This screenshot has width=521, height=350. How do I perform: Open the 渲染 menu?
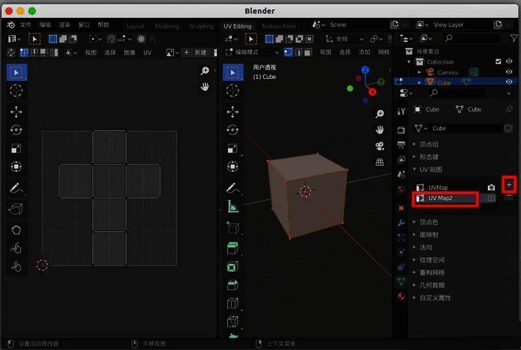(64, 25)
